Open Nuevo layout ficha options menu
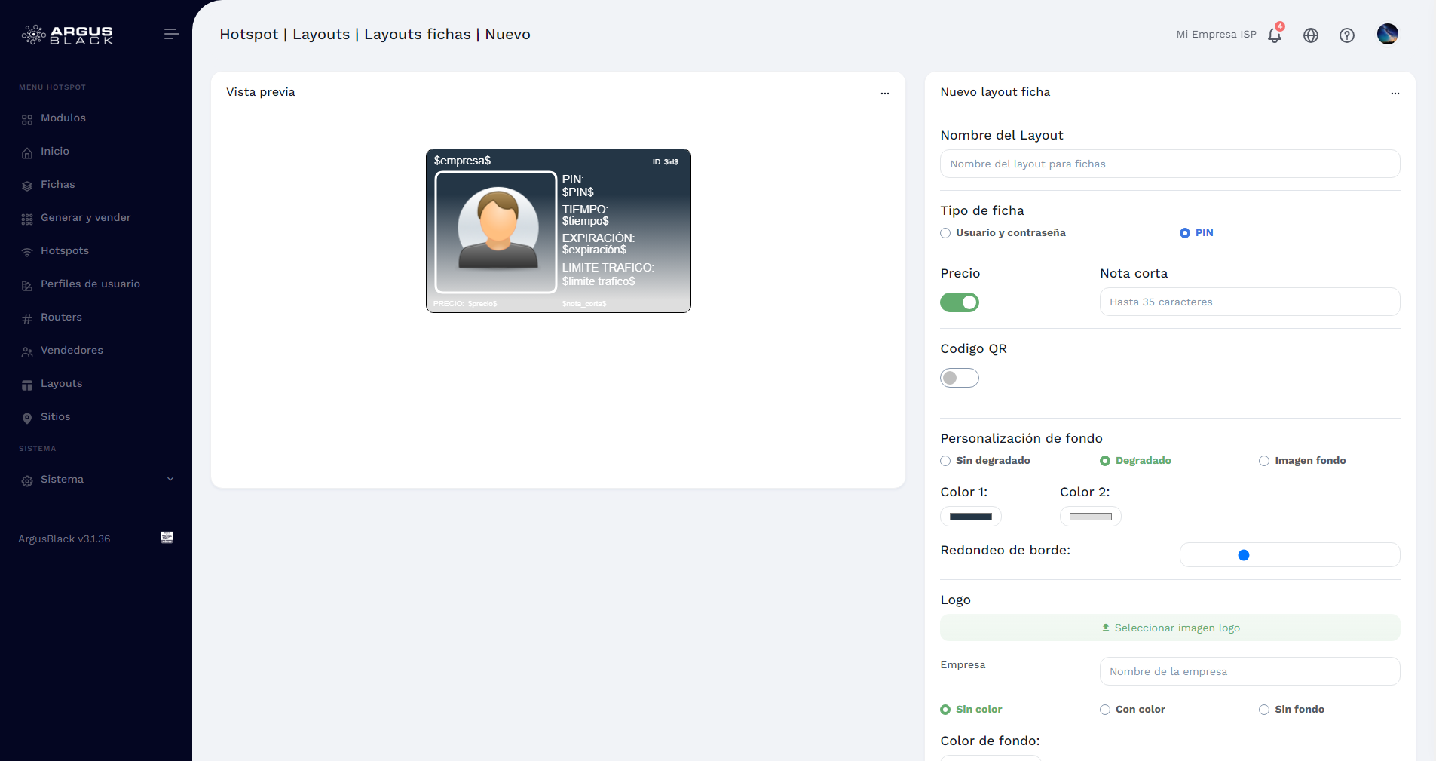1436x761 pixels. tap(1395, 93)
